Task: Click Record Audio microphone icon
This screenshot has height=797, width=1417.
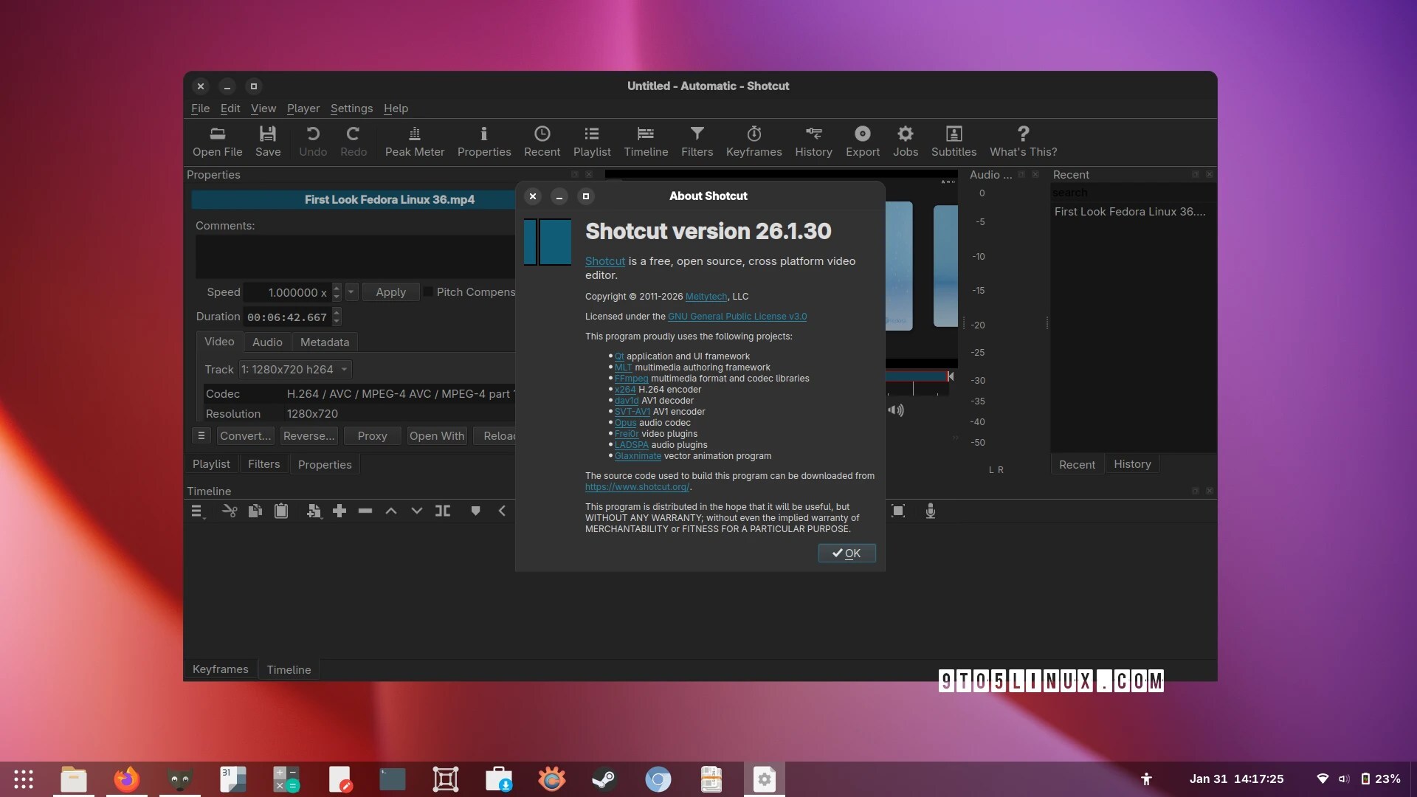Action: point(930,511)
